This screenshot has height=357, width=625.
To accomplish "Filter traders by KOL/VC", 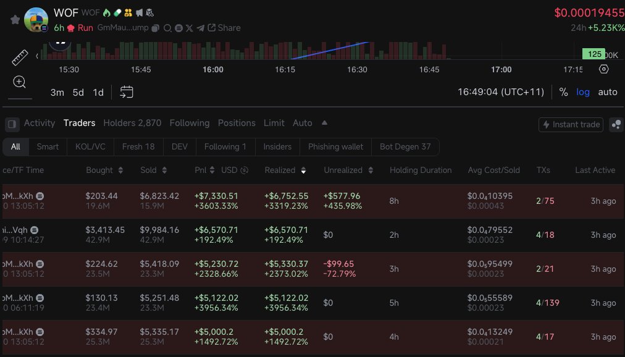I will (91, 146).
